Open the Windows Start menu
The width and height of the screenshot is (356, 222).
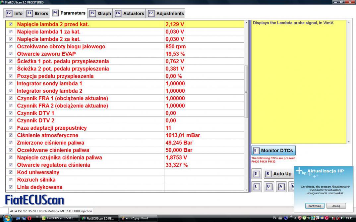(x=6, y=218)
